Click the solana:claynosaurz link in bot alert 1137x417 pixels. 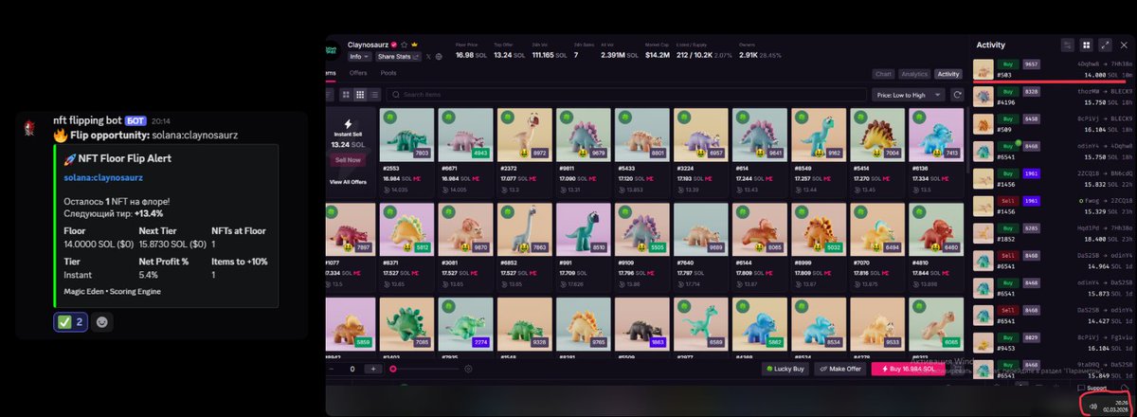click(x=102, y=176)
